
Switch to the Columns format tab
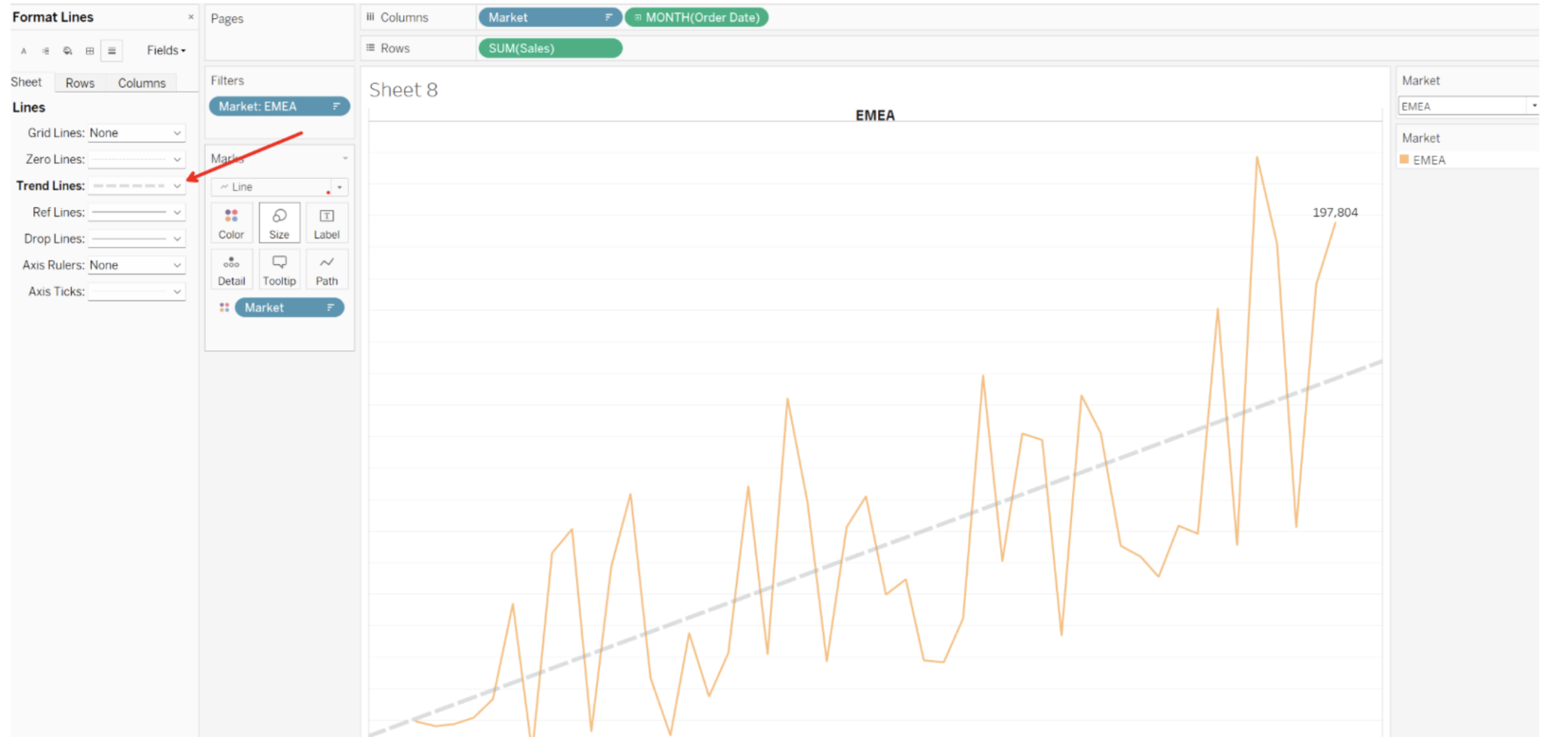click(141, 83)
